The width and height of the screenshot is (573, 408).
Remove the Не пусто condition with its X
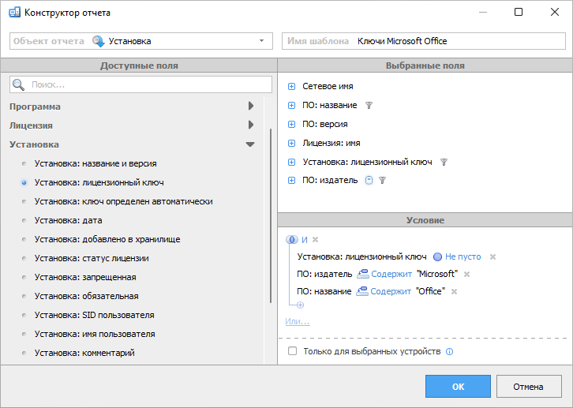coord(492,256)
